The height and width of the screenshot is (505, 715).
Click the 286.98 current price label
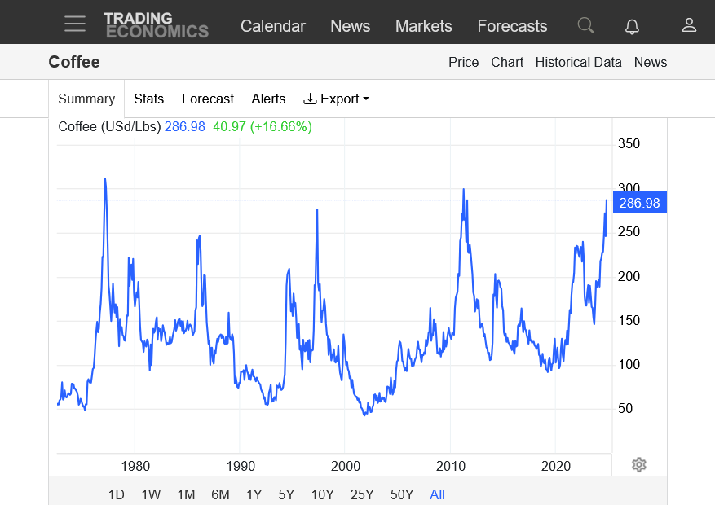coord(640,203)
